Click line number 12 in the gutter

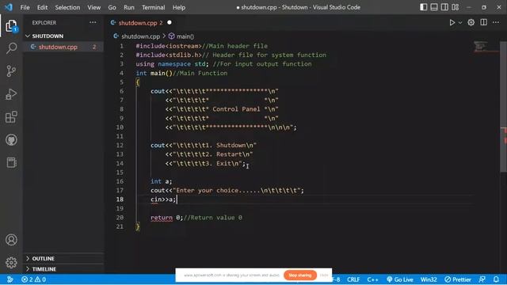click(120, 145)
